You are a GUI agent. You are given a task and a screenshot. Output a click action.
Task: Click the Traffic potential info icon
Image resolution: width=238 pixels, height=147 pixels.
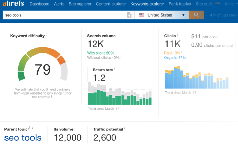pos(124,128)
